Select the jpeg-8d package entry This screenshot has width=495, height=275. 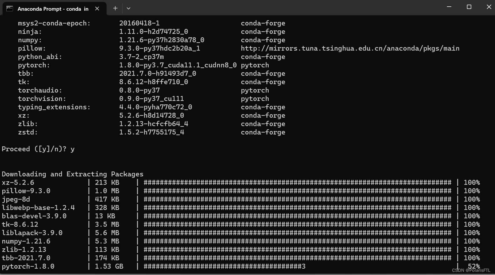pyautogui.click(x=16, y=199)
